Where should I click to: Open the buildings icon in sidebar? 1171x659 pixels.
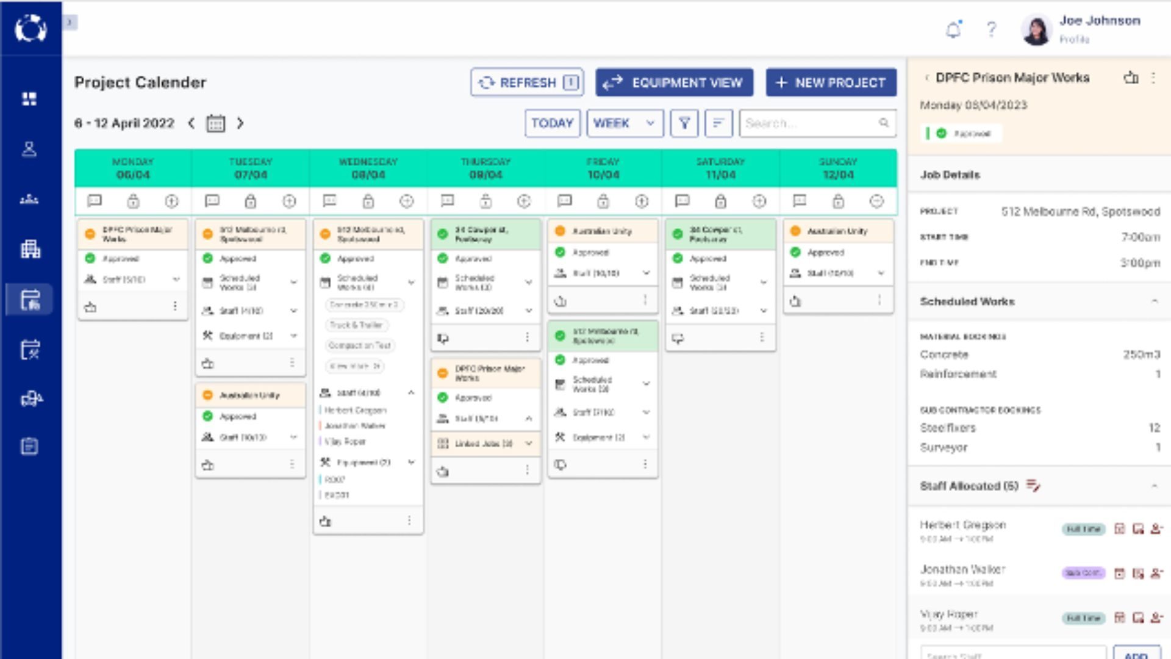(30, 249)
